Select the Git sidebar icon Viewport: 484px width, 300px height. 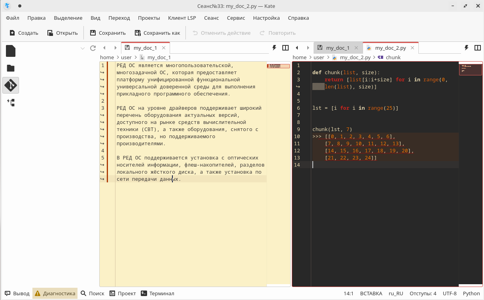point(11,85)
